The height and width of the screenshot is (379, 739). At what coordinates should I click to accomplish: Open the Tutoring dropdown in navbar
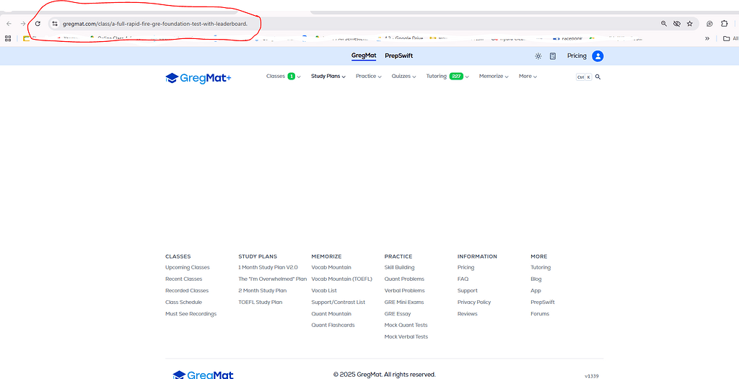tap(447, 77)
